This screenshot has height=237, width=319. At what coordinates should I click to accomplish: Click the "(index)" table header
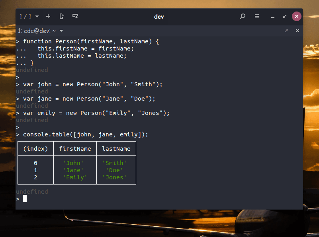[35, 149]
